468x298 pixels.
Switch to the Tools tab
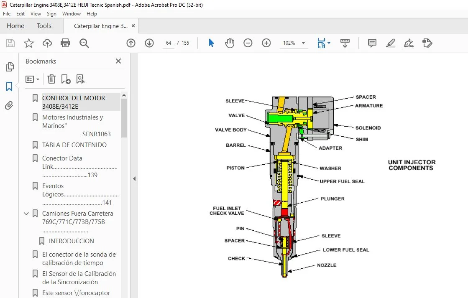point(44,26)
